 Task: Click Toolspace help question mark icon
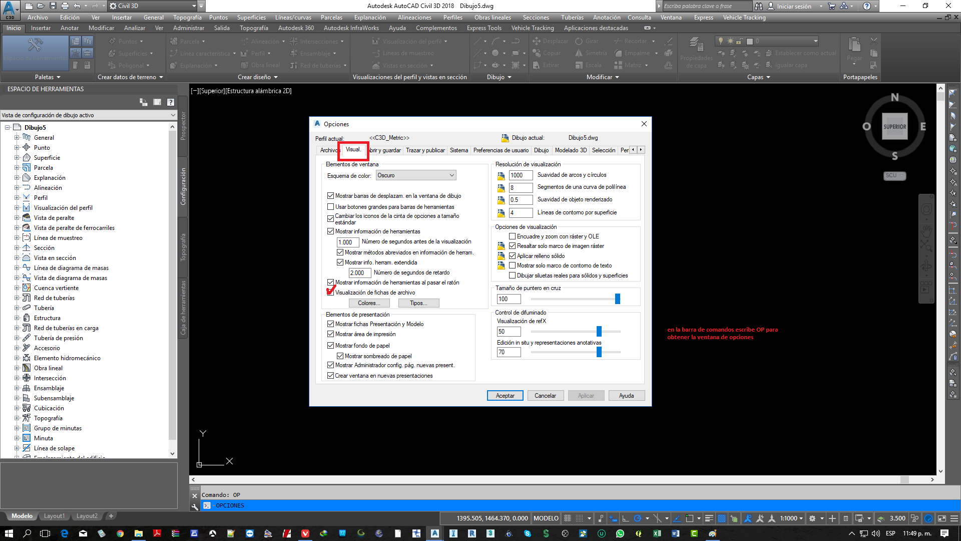pos(171,102)
